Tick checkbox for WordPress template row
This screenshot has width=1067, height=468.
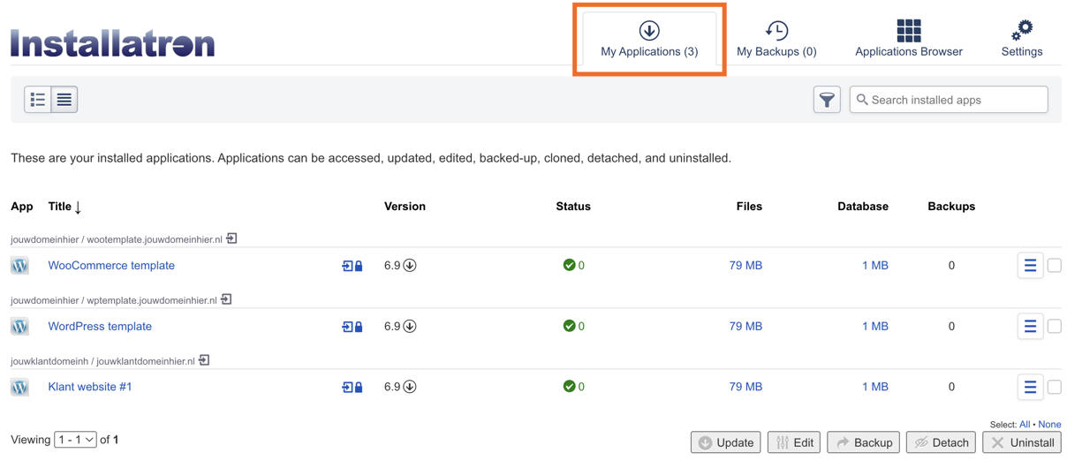[1055, 327]
